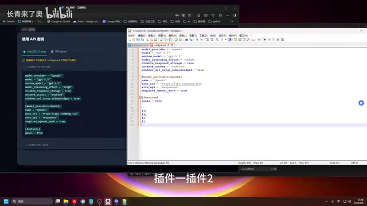Click the browser favorite star icon
Image resolution: width=367 pixels, height=206 pixels.
click(189, 15)
